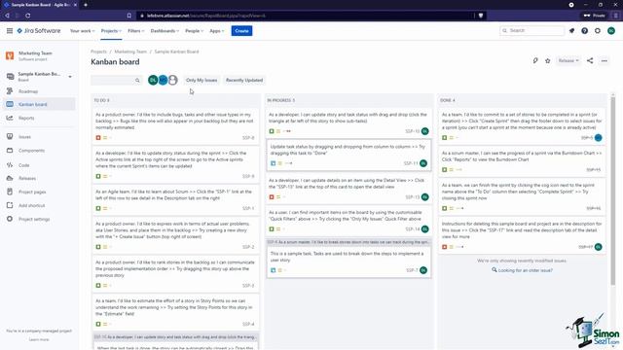Star the Kanban board as favorite
The image size is (623, 350).
pos(547,60)
